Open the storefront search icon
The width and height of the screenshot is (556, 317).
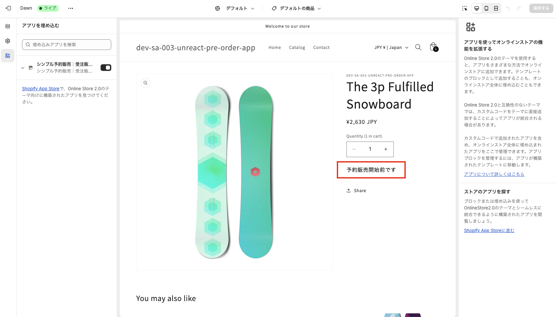[x=418, y=47]
